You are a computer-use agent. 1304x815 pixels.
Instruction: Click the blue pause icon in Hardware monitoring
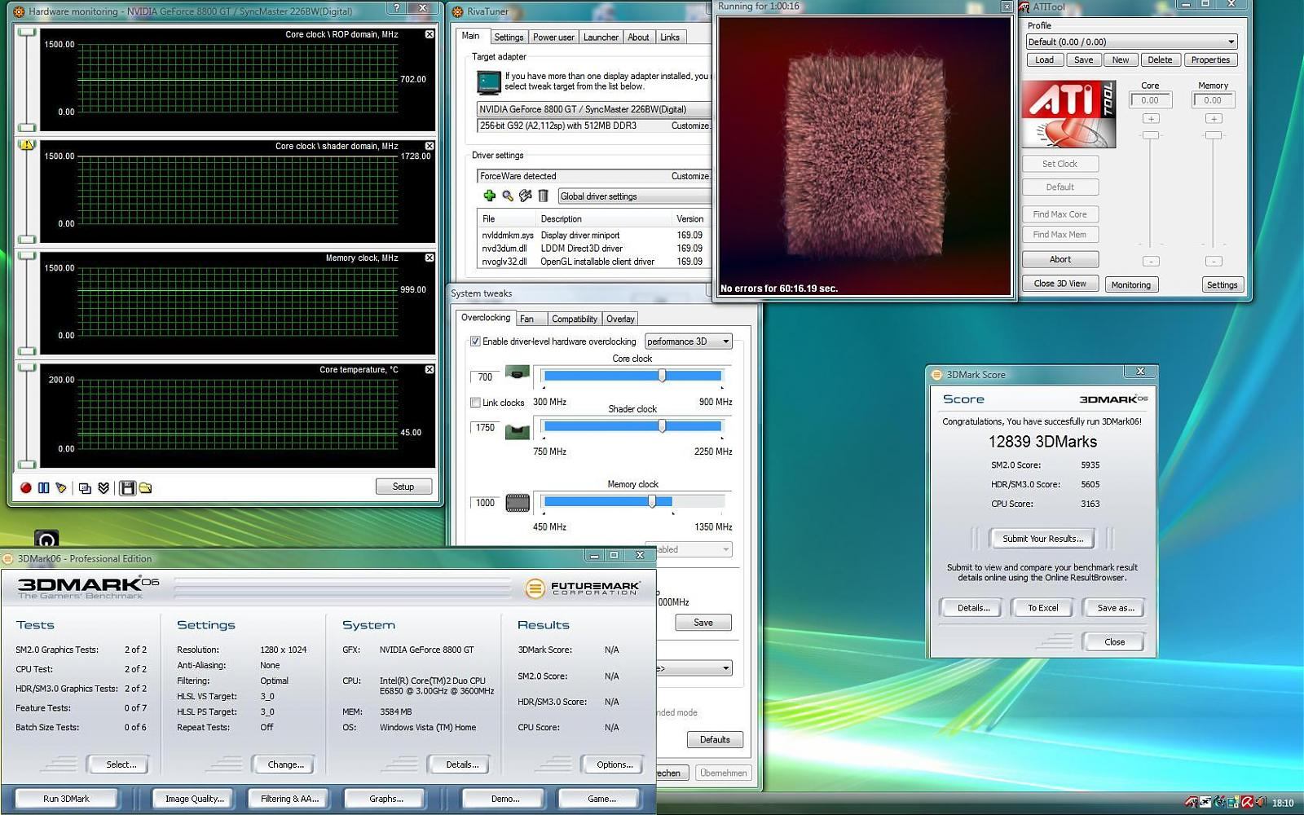click(44, 487)
